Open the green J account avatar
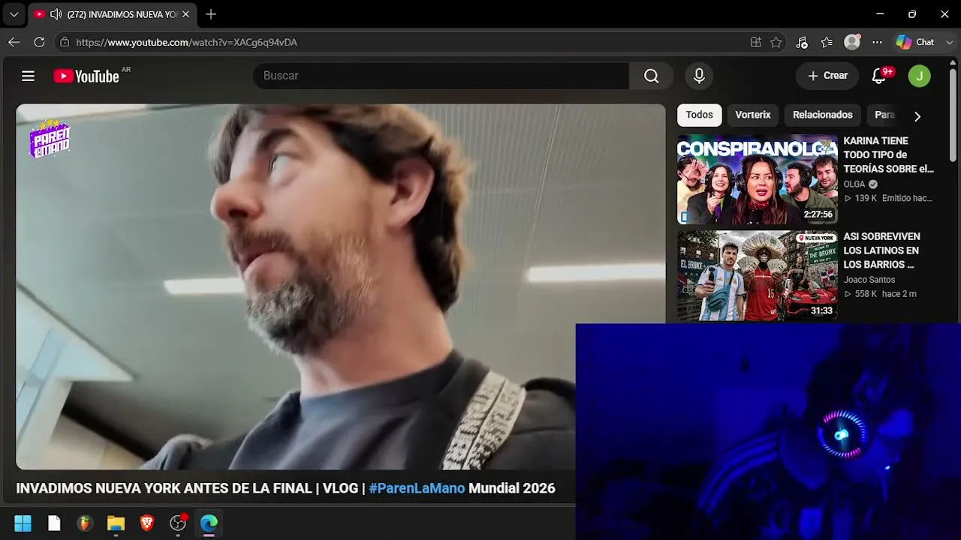 (x=919, y=76)
